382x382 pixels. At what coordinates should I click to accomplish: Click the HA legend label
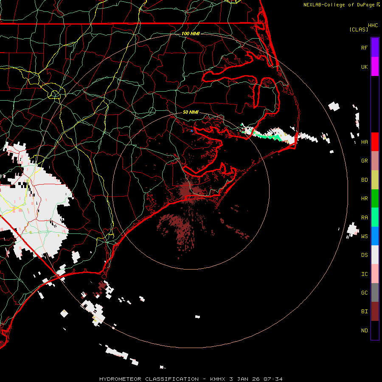pyautogui.click(x=364, y=142)
